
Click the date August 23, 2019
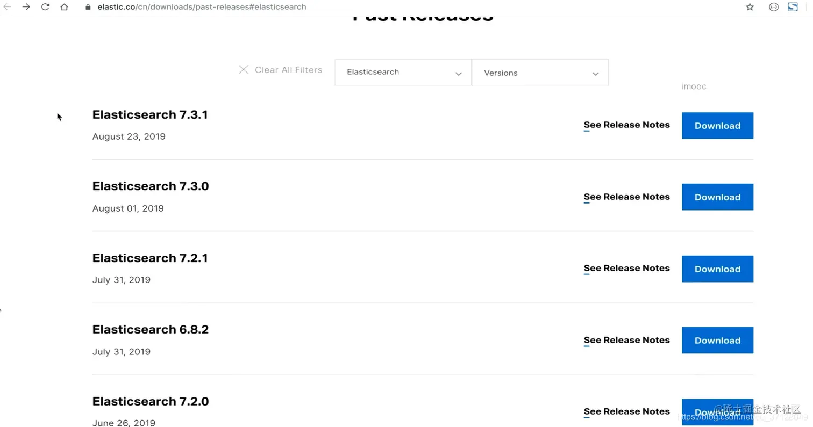129,136
